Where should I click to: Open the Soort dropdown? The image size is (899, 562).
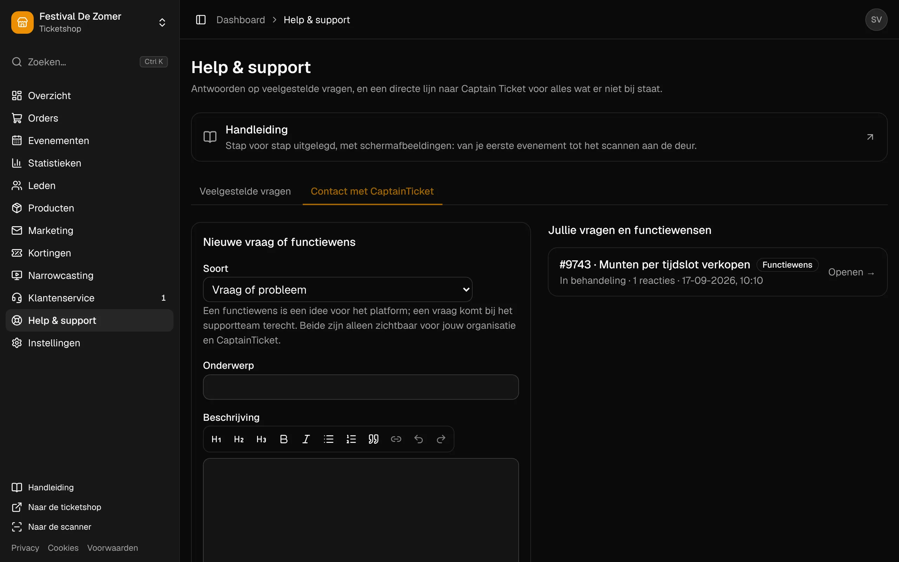point(338,289)
